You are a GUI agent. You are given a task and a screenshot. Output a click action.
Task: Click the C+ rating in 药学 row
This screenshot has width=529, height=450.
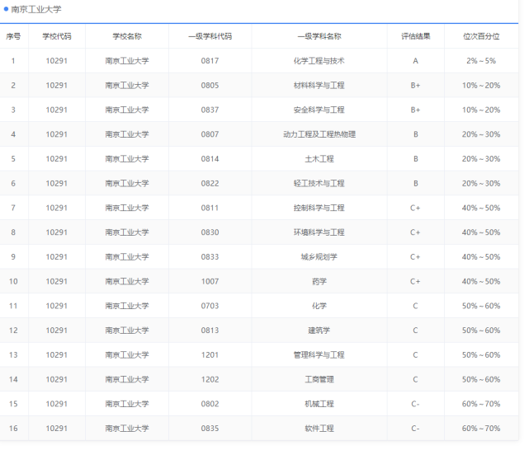(415, 282)
